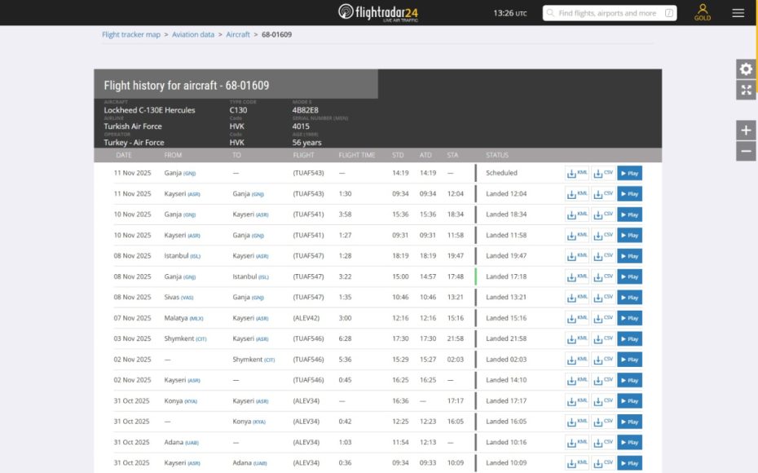
Task: Open the hamburger main menu
Action: (738, 13)
